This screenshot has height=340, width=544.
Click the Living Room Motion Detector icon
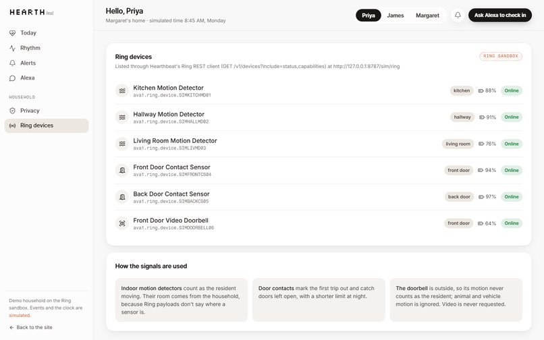[x=122, y=144]
